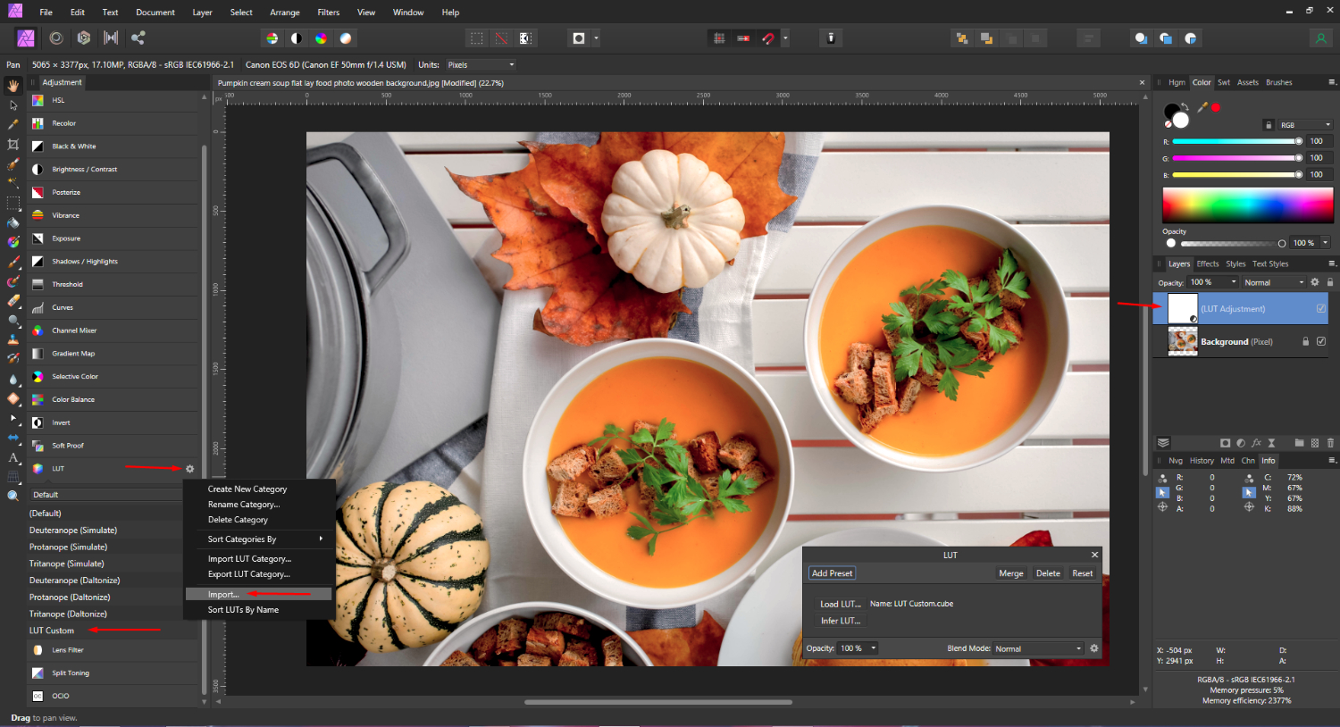1340x727 pixels.
Task: Toggle red magnet Snapping icon
Action: point(767,38)
